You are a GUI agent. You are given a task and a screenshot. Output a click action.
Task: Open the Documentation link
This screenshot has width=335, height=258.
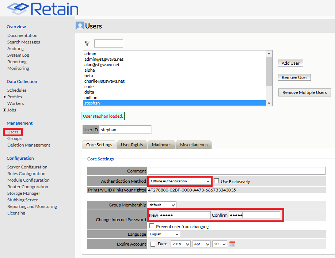tap(22, 35)
